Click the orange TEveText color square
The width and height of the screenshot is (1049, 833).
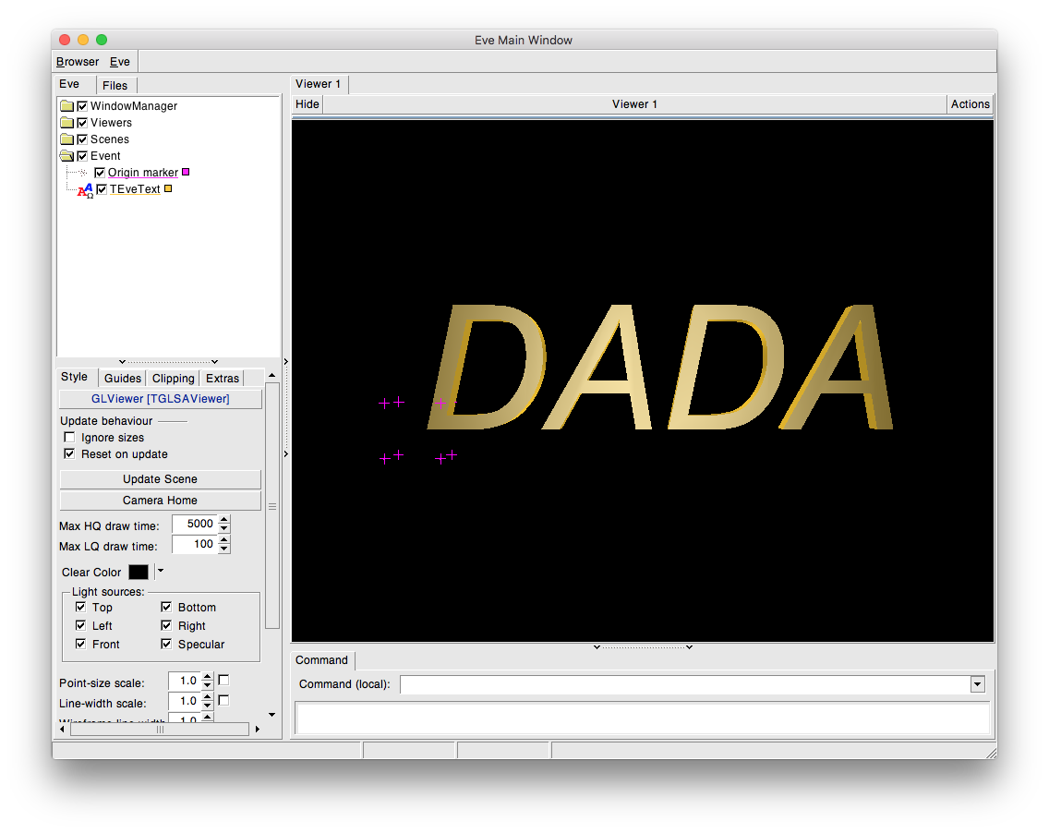[x=168, y=189]
